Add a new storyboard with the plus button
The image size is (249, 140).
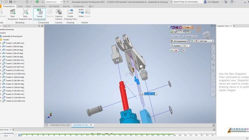(x=13, y=129)
